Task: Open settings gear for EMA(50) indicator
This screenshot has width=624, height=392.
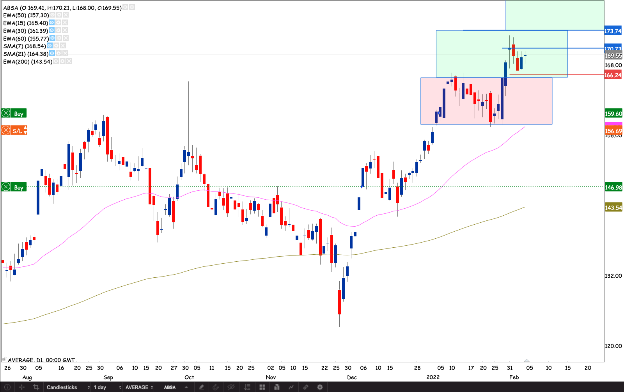Action: (x=59, y=15)
